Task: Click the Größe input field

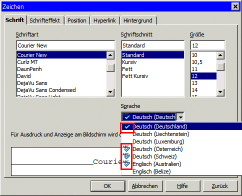Action: [207, 45]
